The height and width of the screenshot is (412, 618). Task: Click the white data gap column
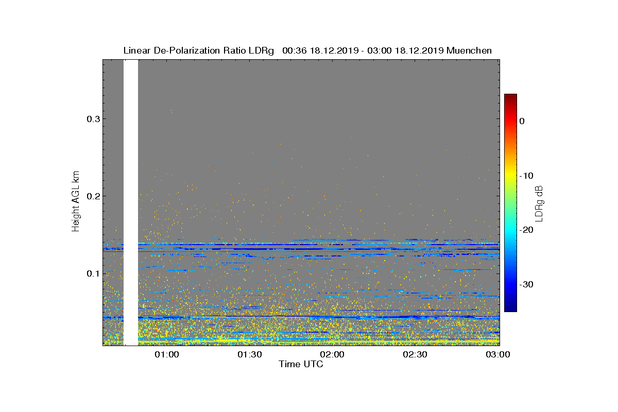131,202
